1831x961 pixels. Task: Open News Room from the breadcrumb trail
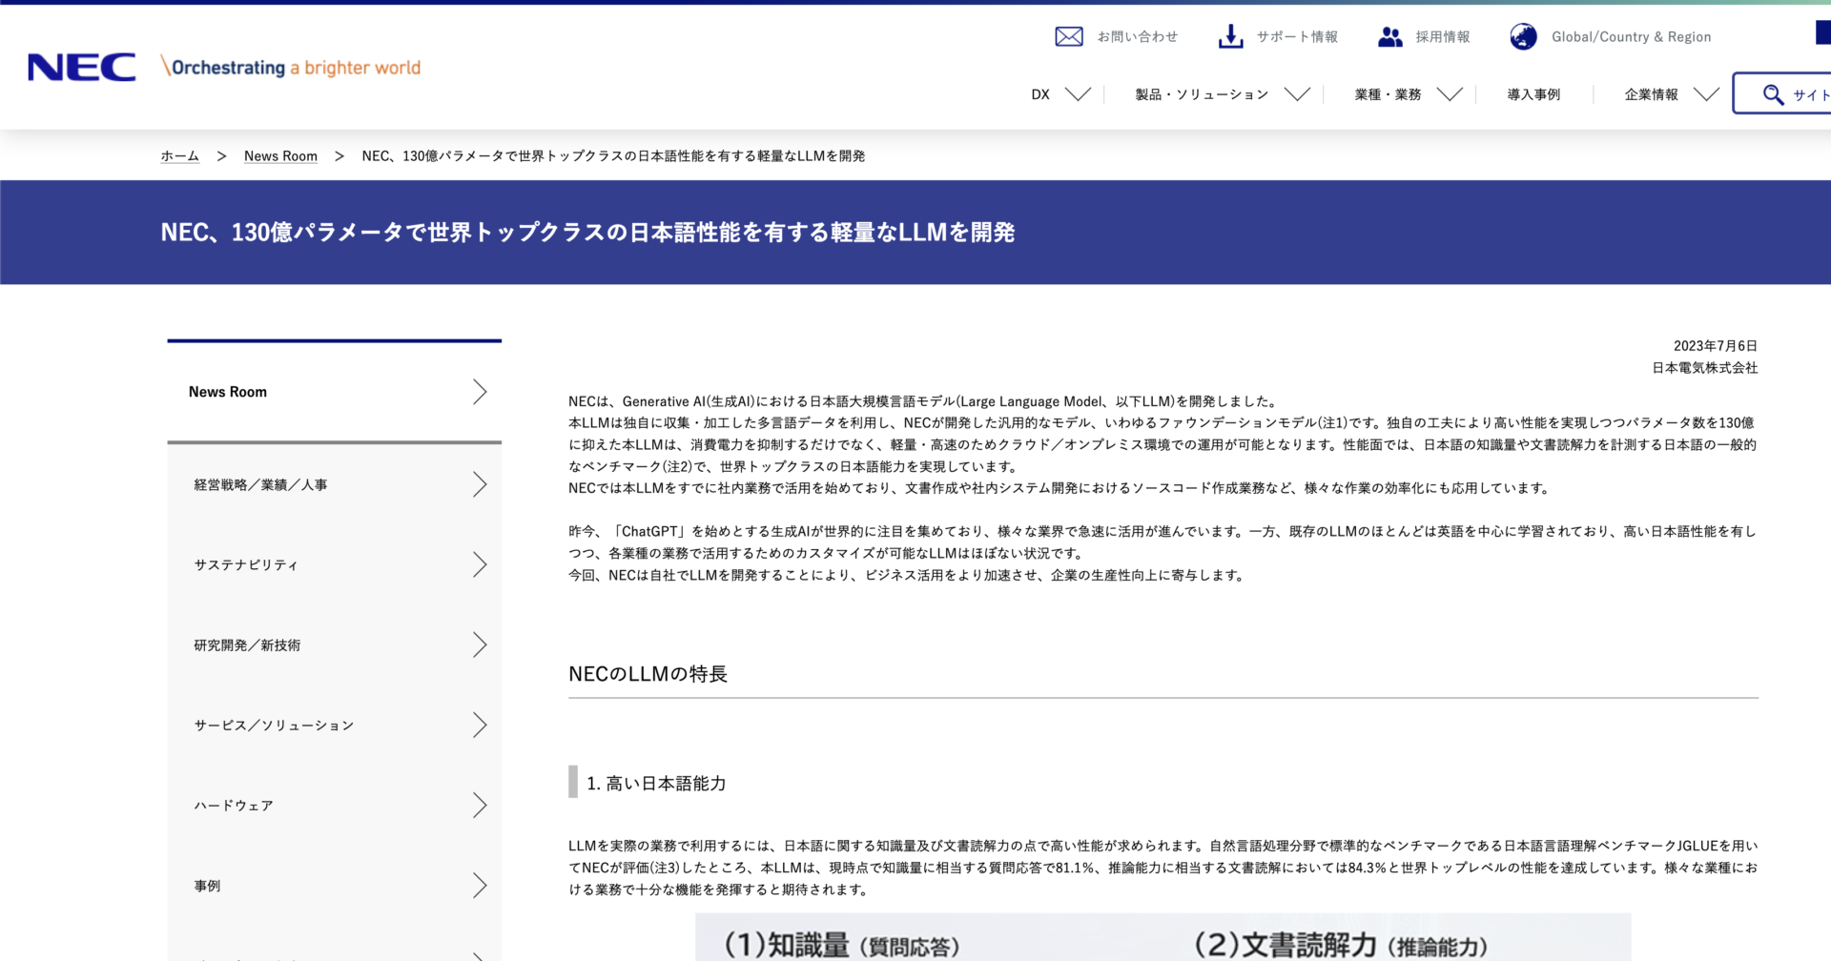point(280,155)
